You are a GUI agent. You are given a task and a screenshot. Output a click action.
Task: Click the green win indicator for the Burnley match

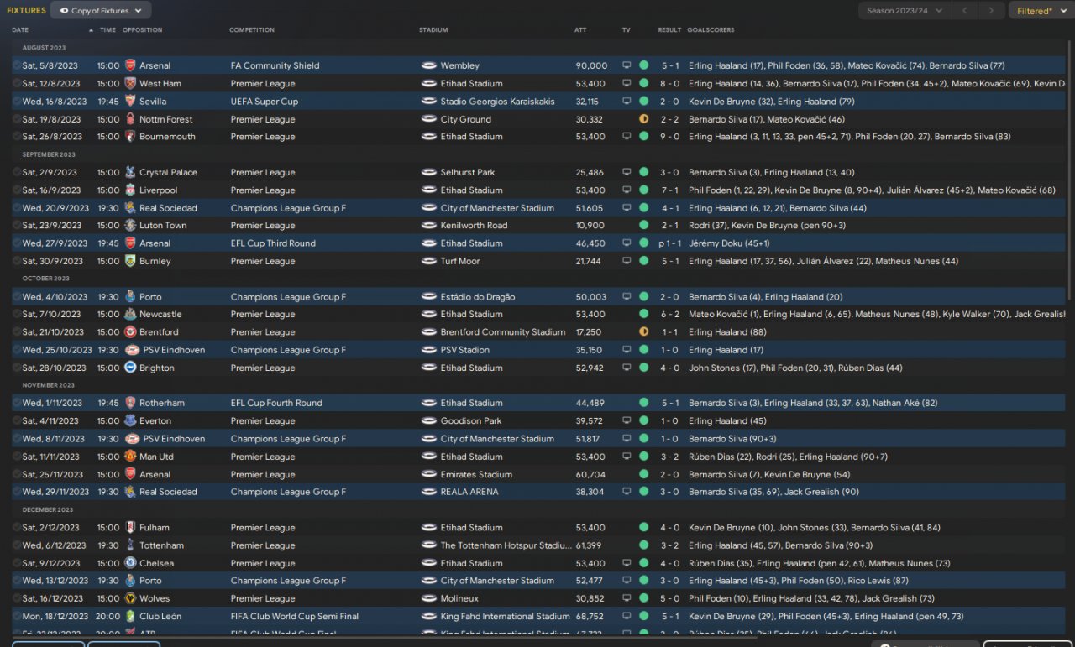644,261
